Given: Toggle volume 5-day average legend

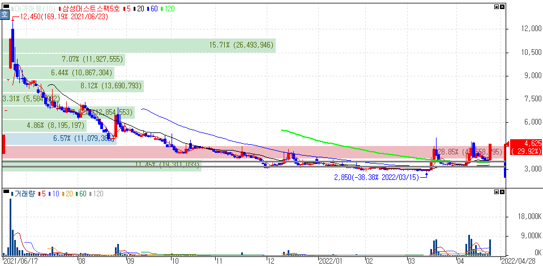Looking at the screenshot, I should coord(41,194).
